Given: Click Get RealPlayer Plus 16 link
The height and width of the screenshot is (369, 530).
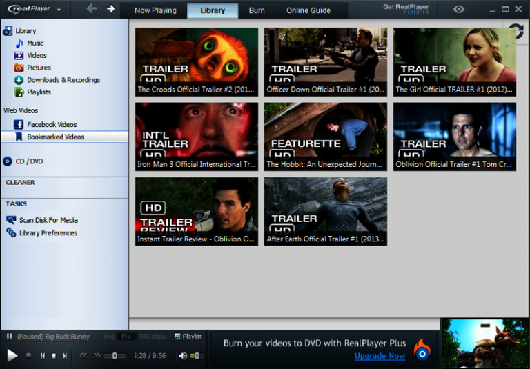Looking at the screenshot, I should 406,9.
